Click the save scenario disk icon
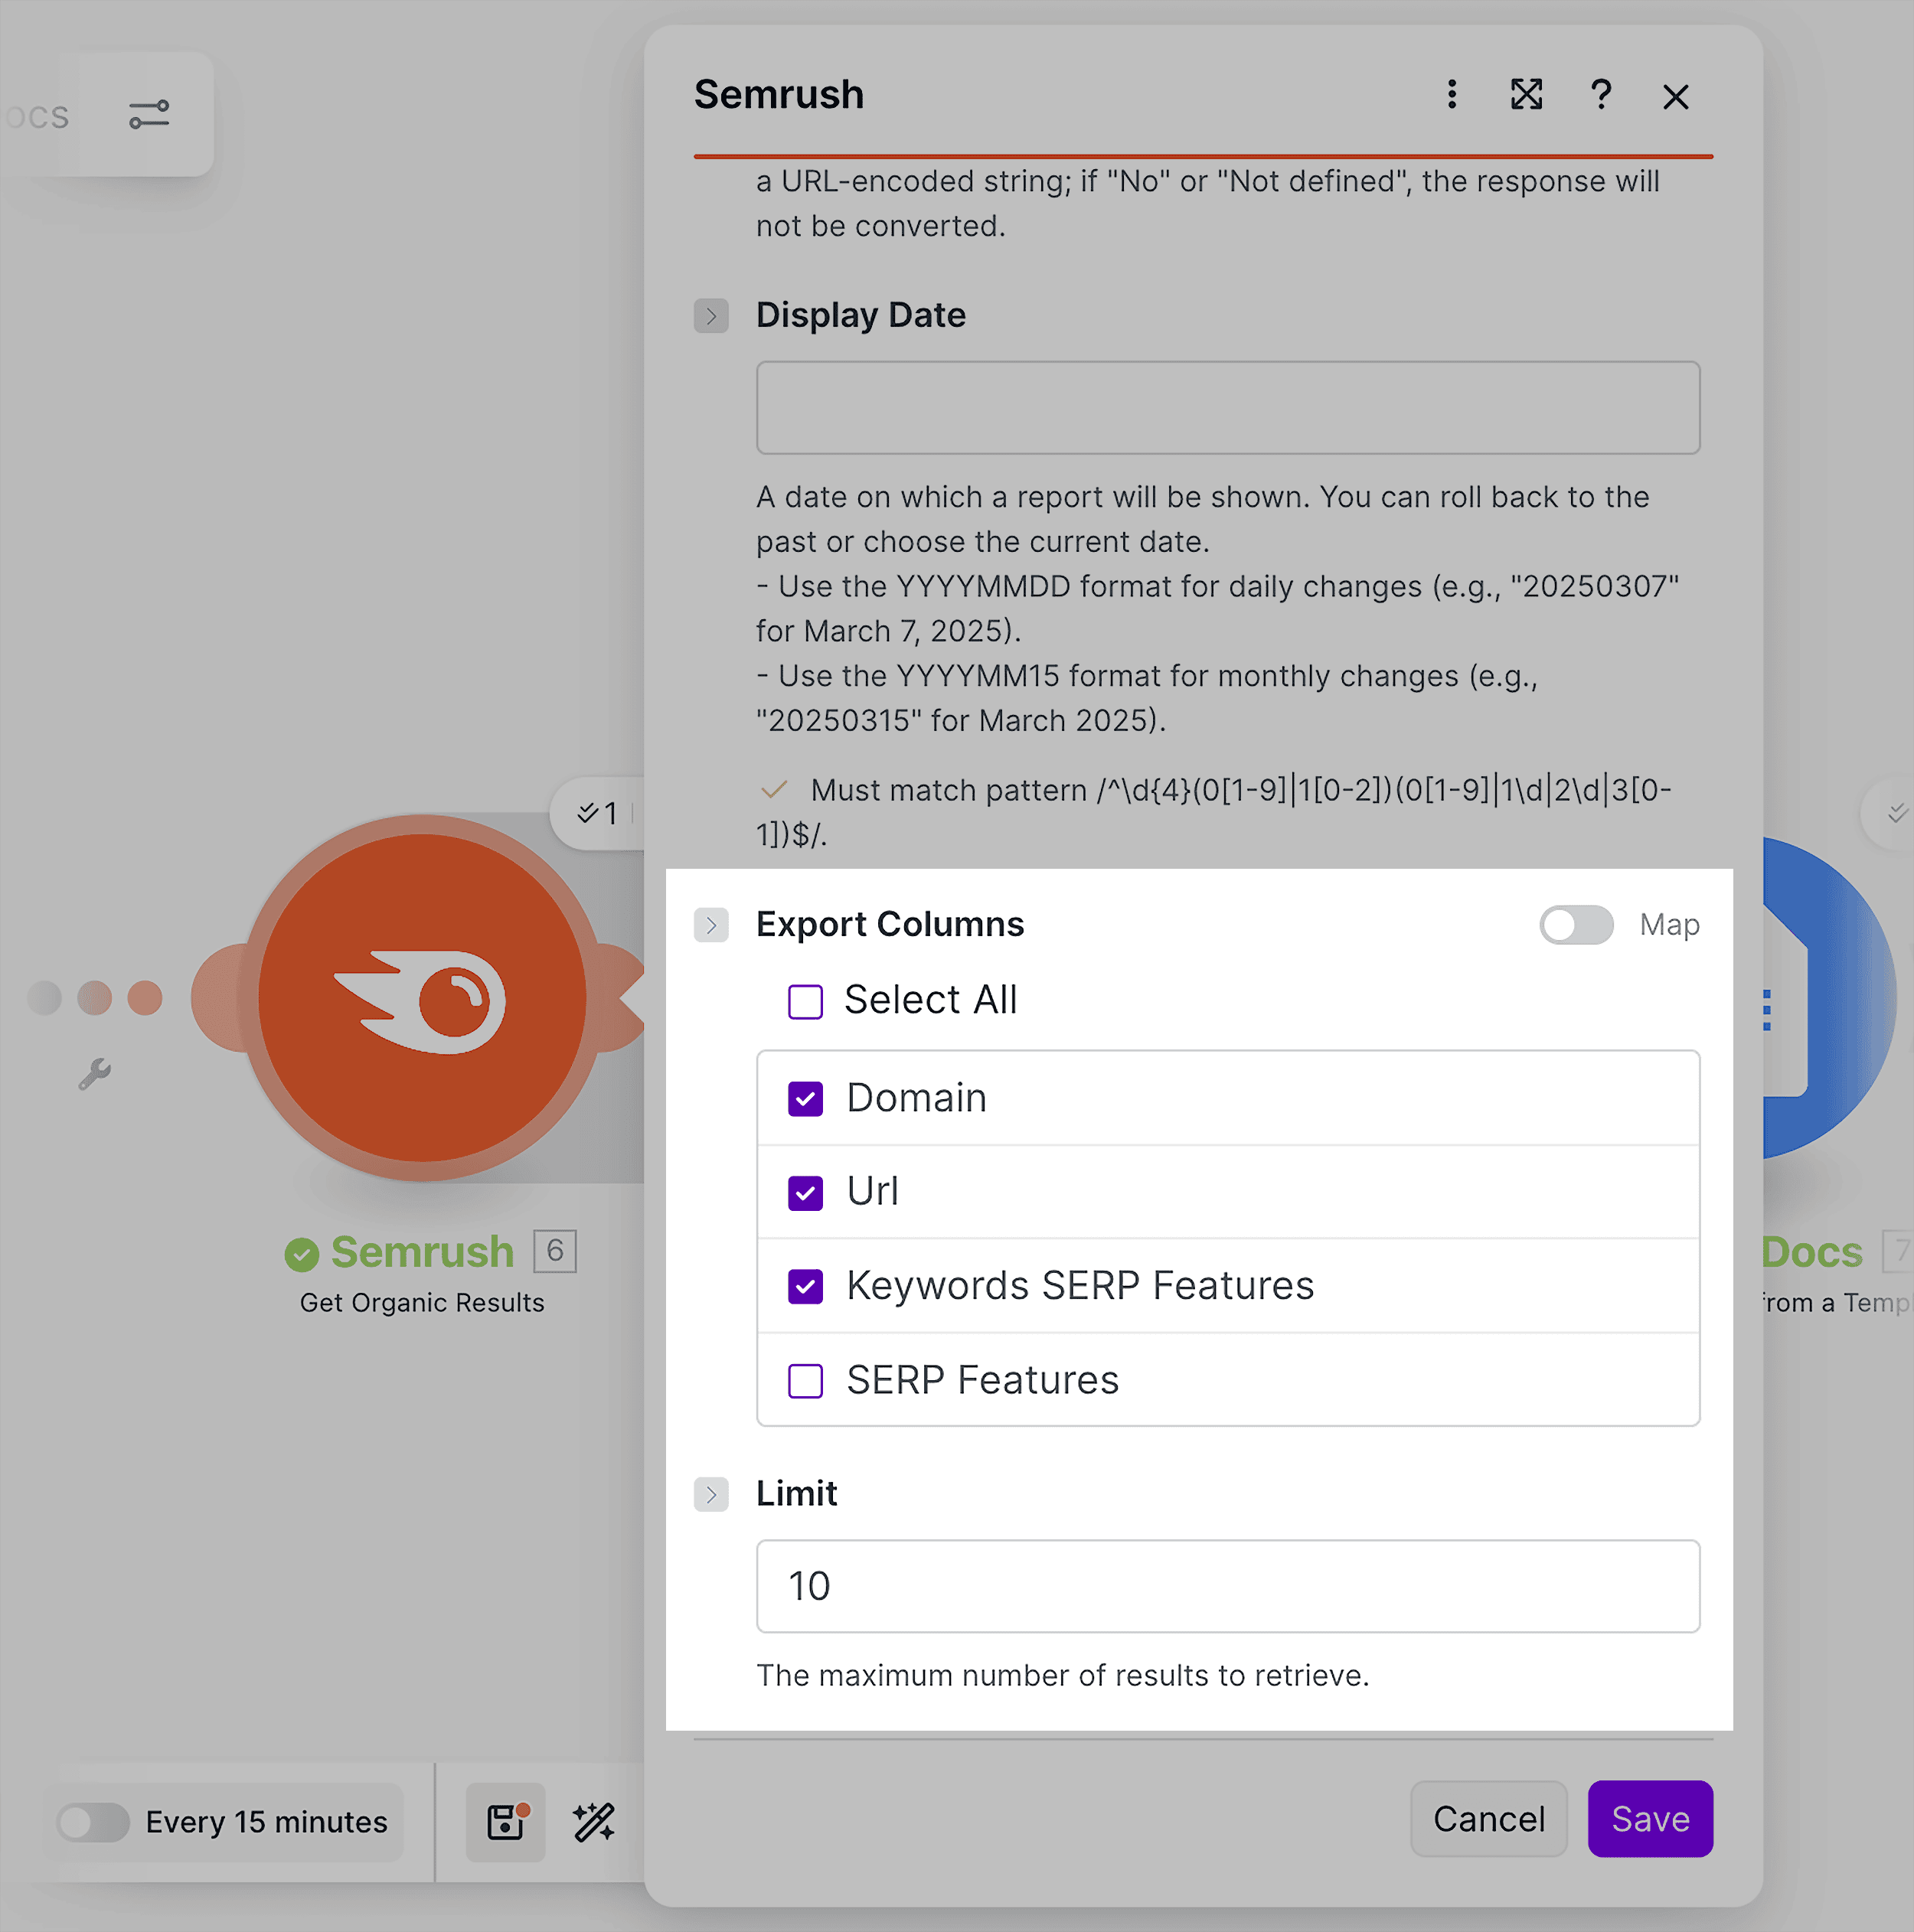Screen dimensions: 1914x1932 (x=505, y=1822)
